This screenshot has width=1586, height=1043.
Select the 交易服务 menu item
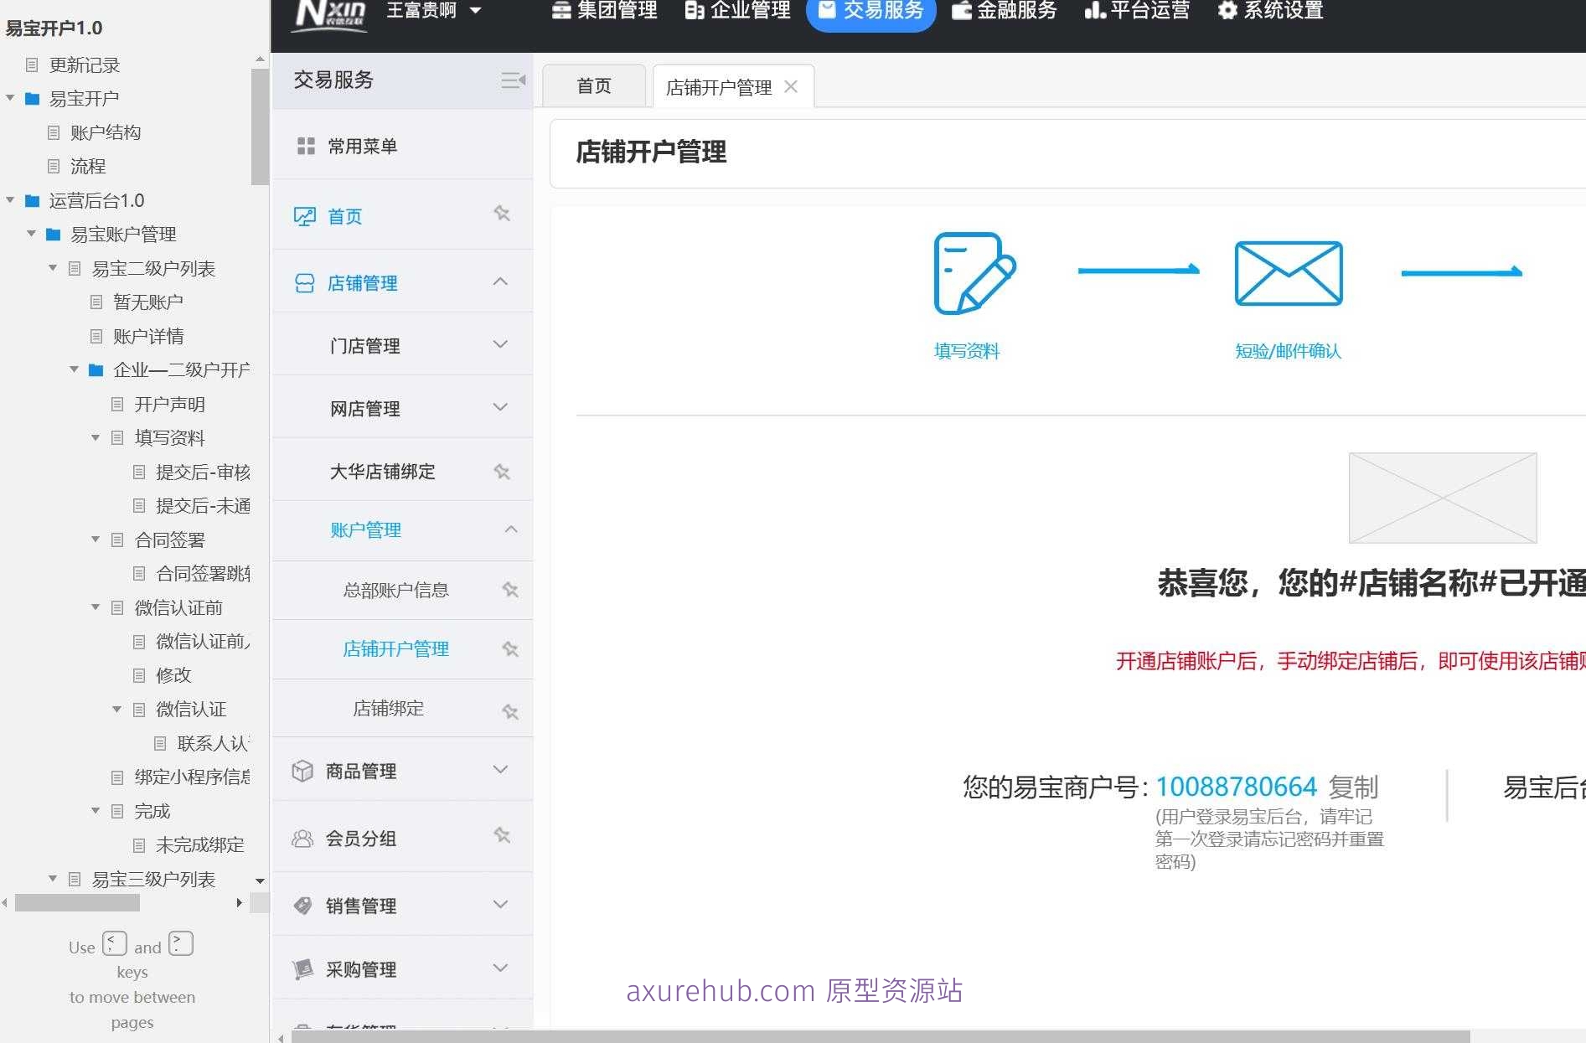click(x=870, y=11)
